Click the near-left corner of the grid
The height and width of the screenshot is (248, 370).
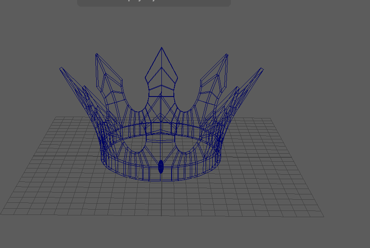1,214
